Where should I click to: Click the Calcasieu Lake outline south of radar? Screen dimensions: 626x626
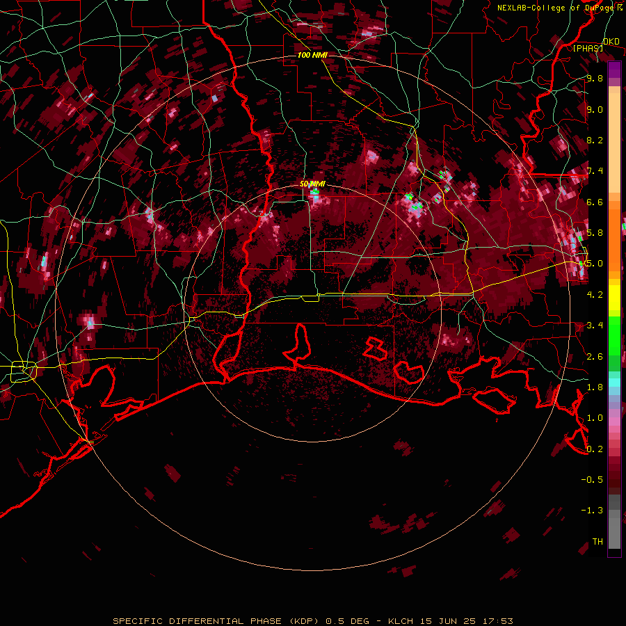(298, 345)
